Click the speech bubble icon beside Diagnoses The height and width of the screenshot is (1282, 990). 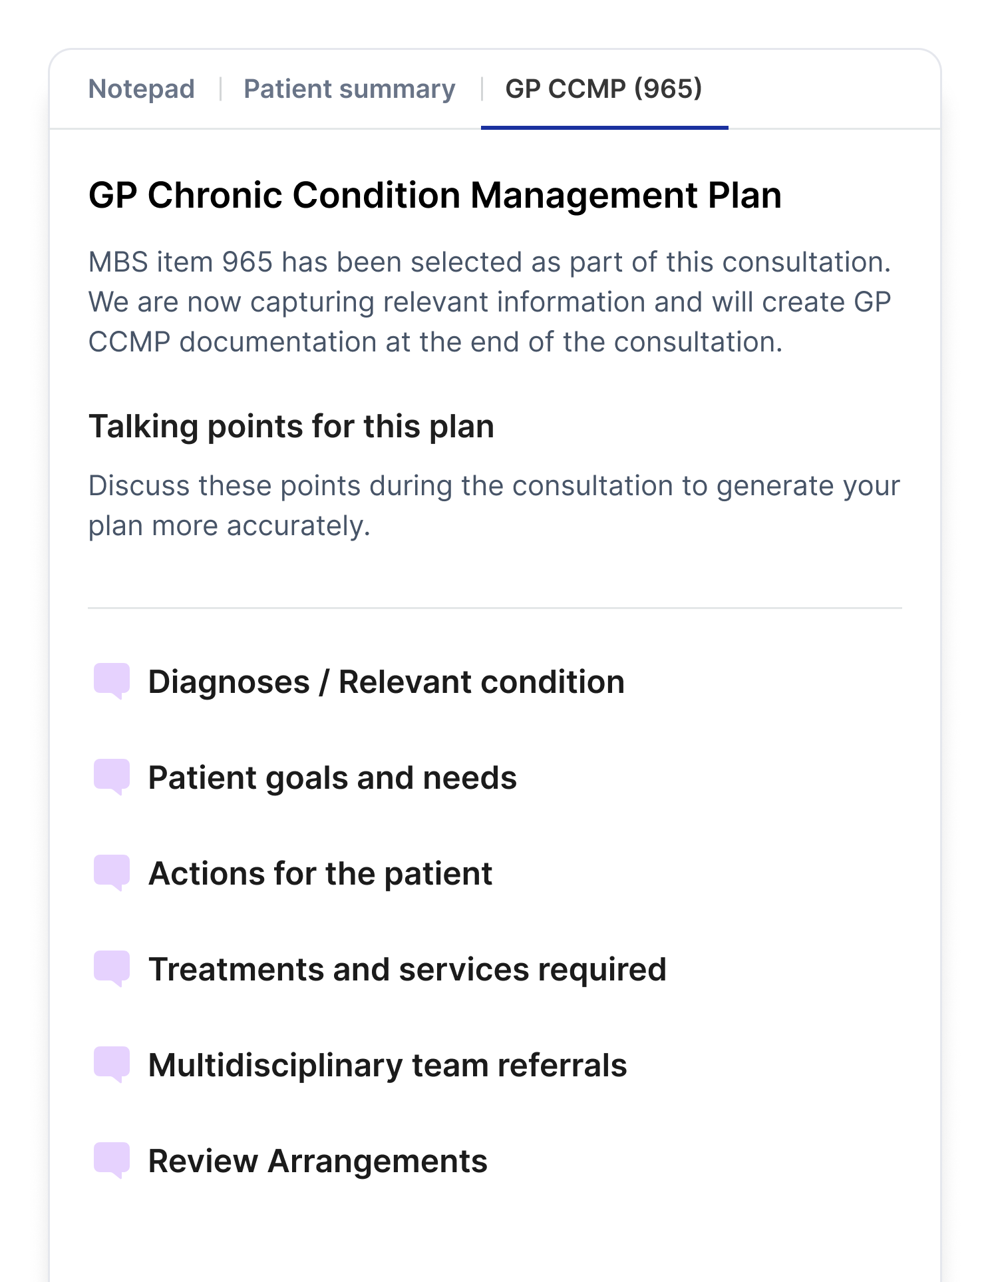111,680
